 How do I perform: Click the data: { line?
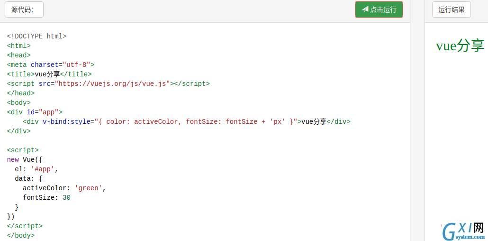[28, 179]
